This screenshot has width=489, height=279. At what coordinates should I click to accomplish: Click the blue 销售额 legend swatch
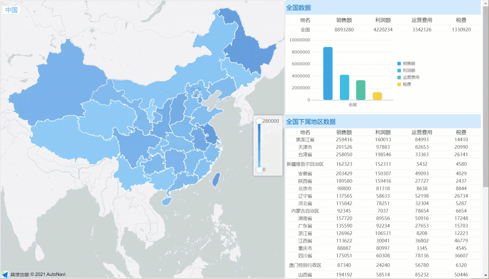399,63
